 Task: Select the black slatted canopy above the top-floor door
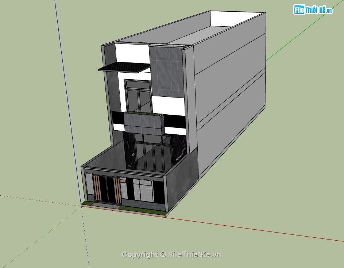coord(124,67)
